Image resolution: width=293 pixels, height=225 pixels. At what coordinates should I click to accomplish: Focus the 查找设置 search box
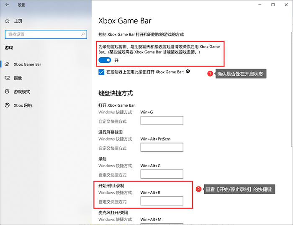click(46, 34)
